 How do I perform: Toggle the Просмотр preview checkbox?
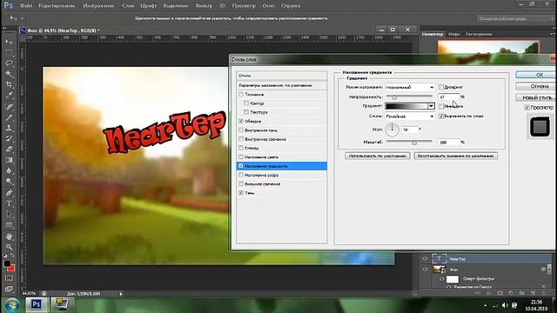(527, 108)
